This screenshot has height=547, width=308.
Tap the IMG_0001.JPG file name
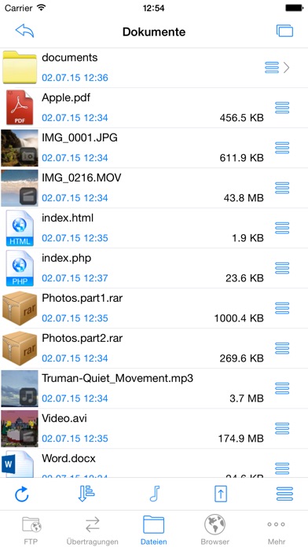click(x=79, y=138)
